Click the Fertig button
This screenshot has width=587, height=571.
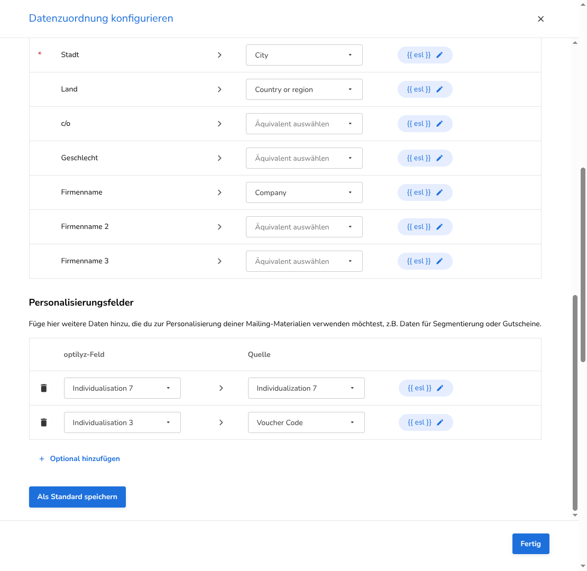pos(530,544)
